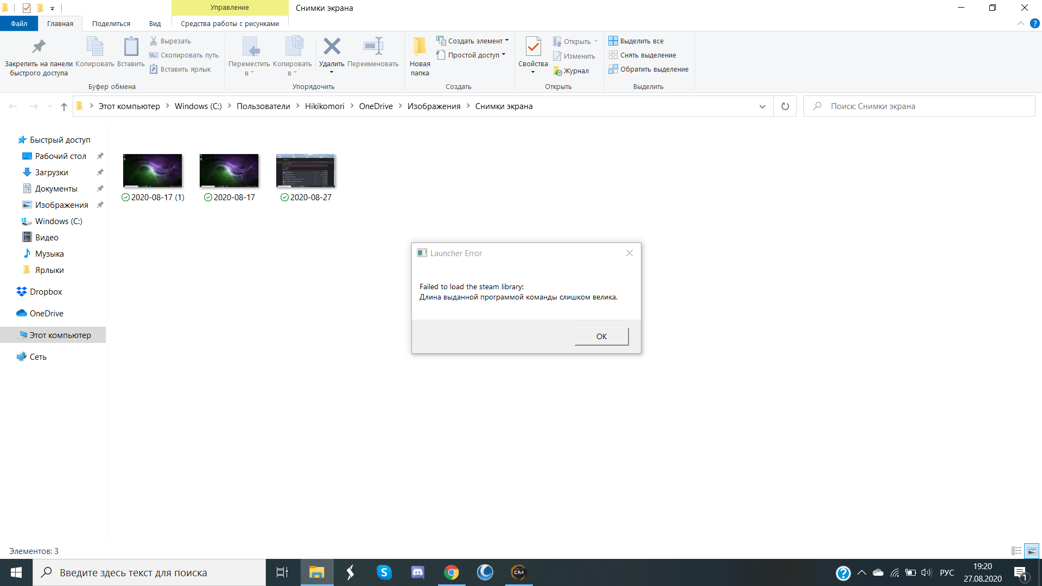Open the Copy to dropdown
This screenshot has height=586, width=1042.
pyautogui.click(x=293, y=56)
